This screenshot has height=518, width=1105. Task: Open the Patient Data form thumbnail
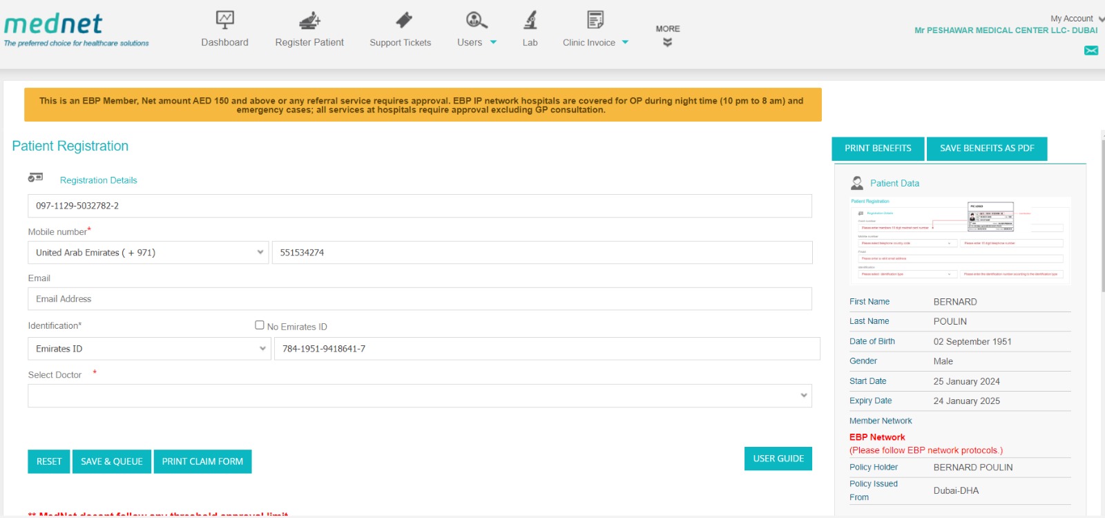point(960,241)
